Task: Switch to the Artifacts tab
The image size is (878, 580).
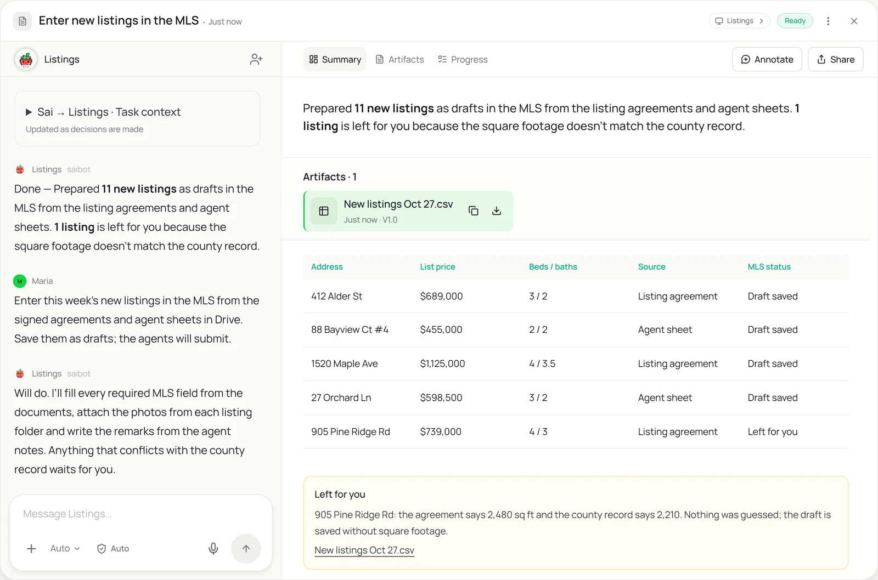Action: (x=399, y=59)
